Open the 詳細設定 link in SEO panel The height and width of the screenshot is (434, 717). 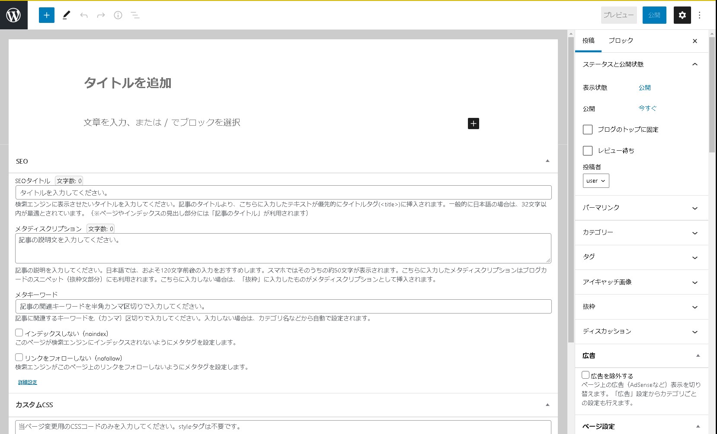pyautogui.click(x=27, y=382)
